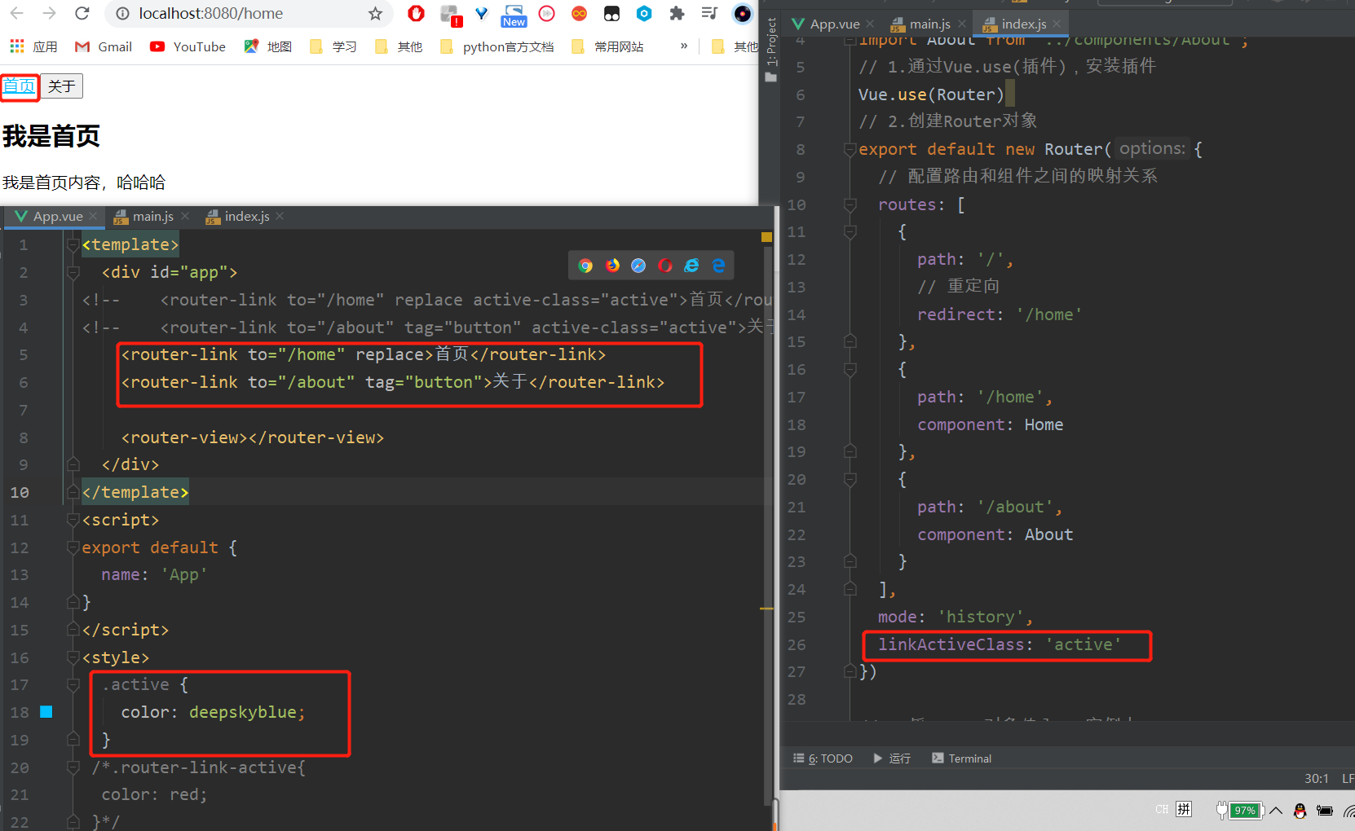The height and width of the screenshot is (831, 1355).
Task: Open the Chrome profile avatar
Action: pos(742,13)
